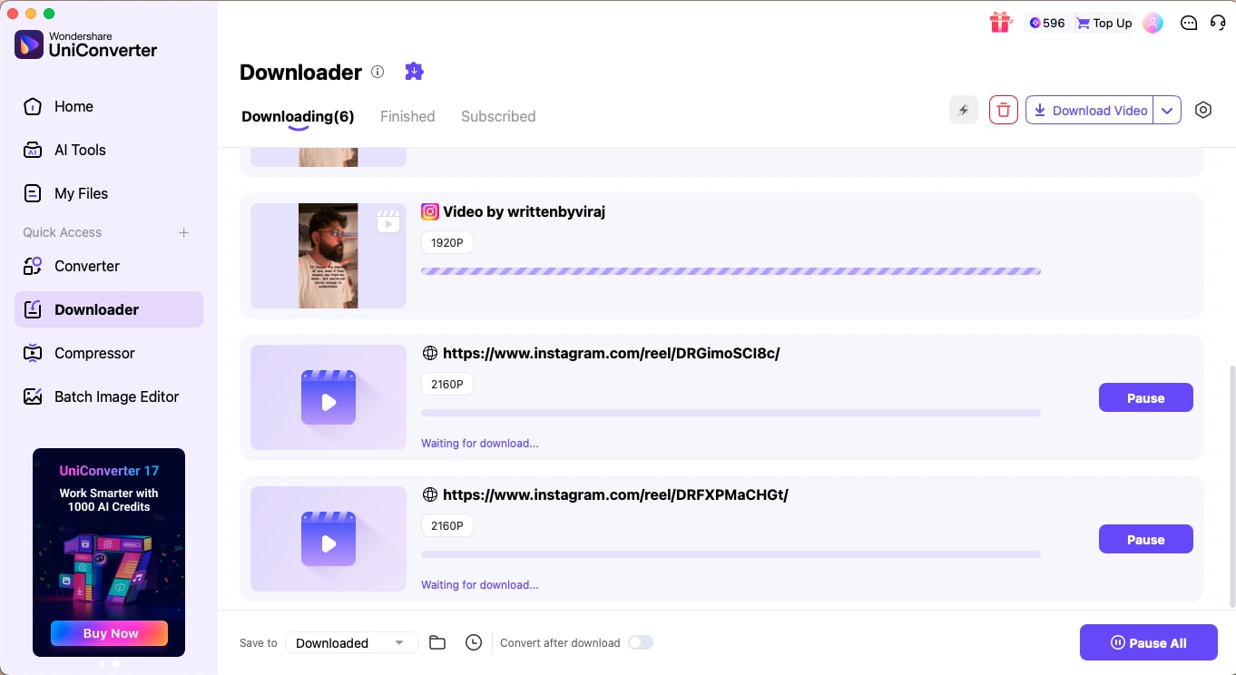Contact support via headset icon
Image resolution: width=1236 pixels, height=675 pixels.
(x=1218, y=22)
